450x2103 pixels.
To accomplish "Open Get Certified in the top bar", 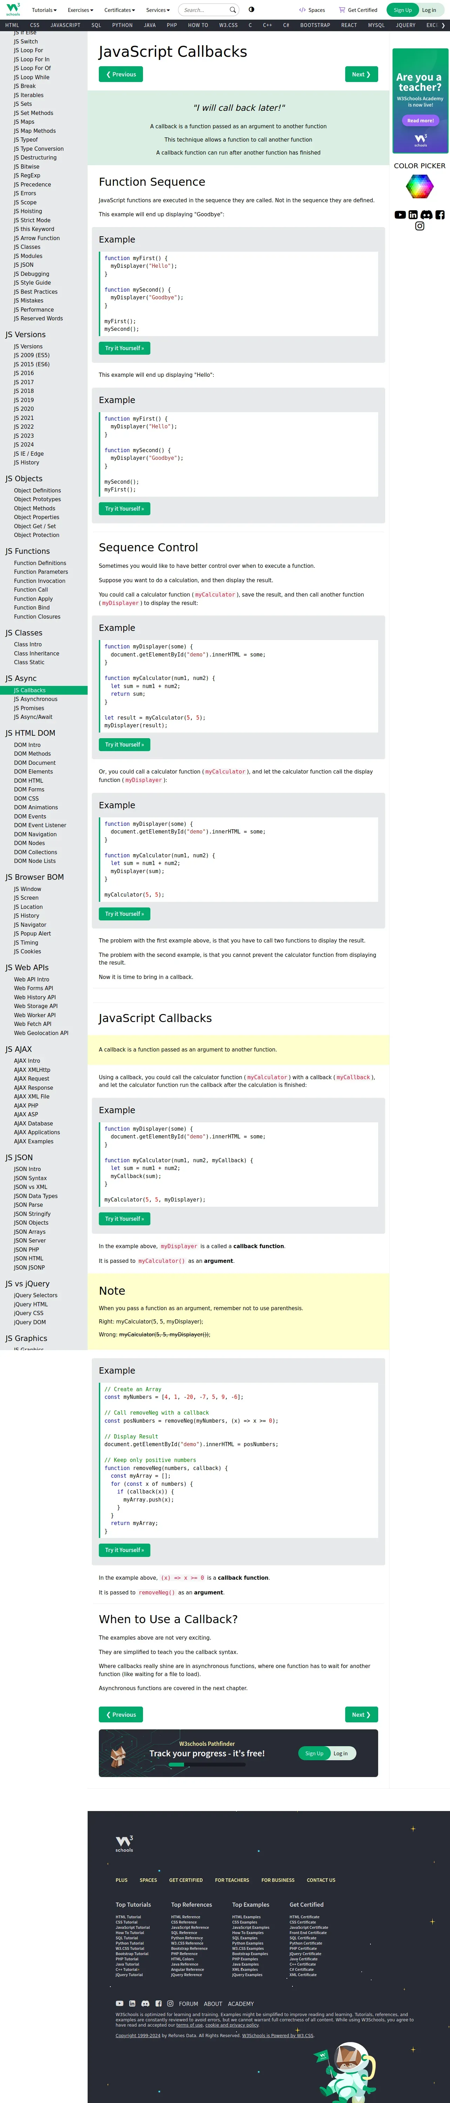I will tap(358, 10).
